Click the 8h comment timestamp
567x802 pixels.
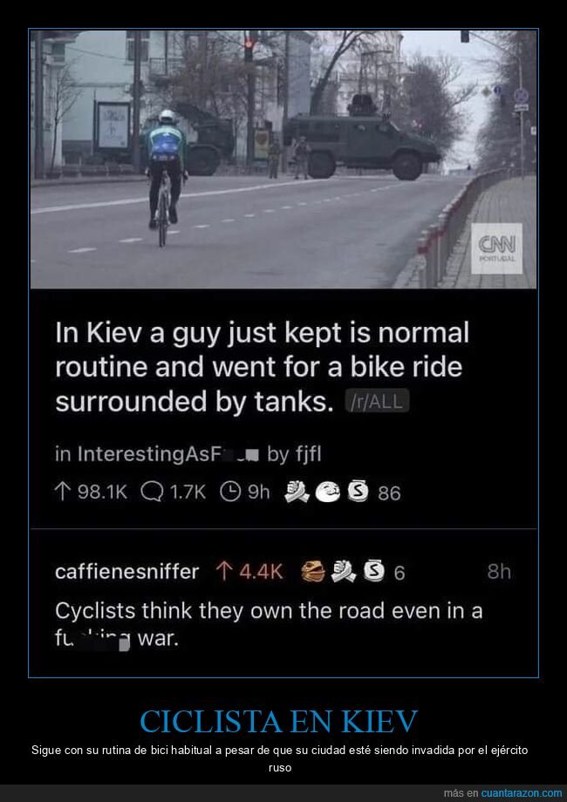click(x=499, y=571)
